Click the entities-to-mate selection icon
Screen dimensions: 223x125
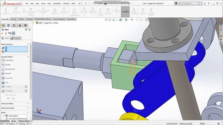coord(3,48)
